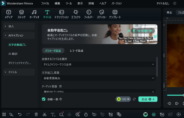The image size is (184, 118).
Task: Click the three-circles color icon
Action: [x=69, y=114]
